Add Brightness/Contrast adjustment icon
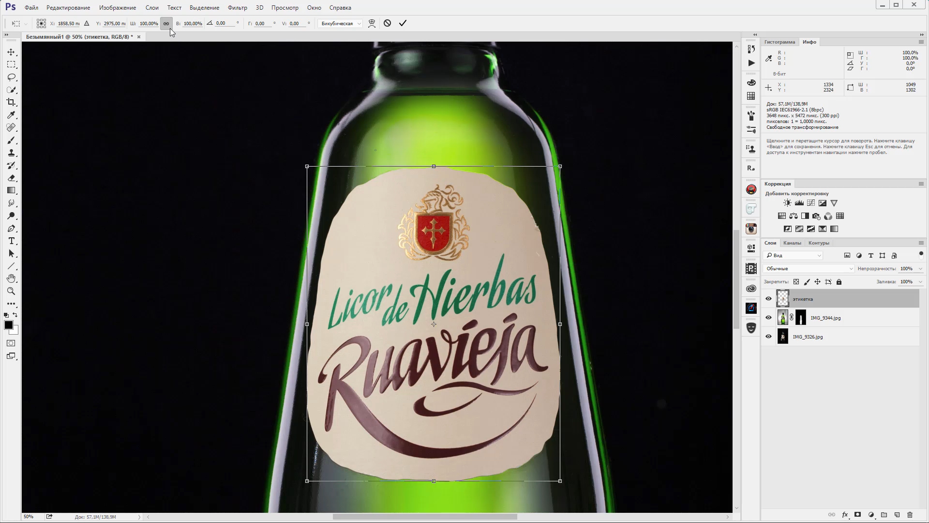929x523 pixels. pos(787,203)
